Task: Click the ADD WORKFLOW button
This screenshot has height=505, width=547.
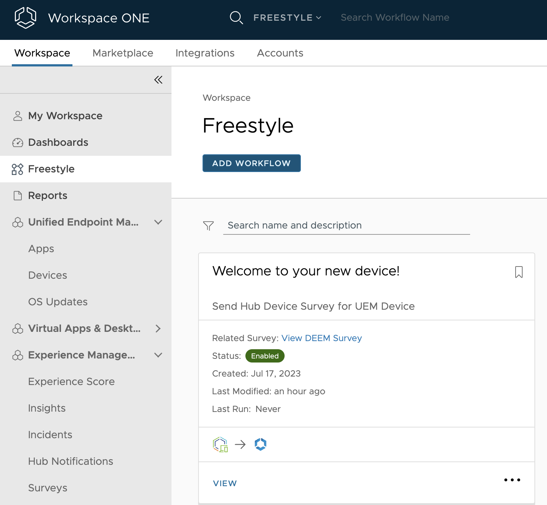Action: pos(251,163)
